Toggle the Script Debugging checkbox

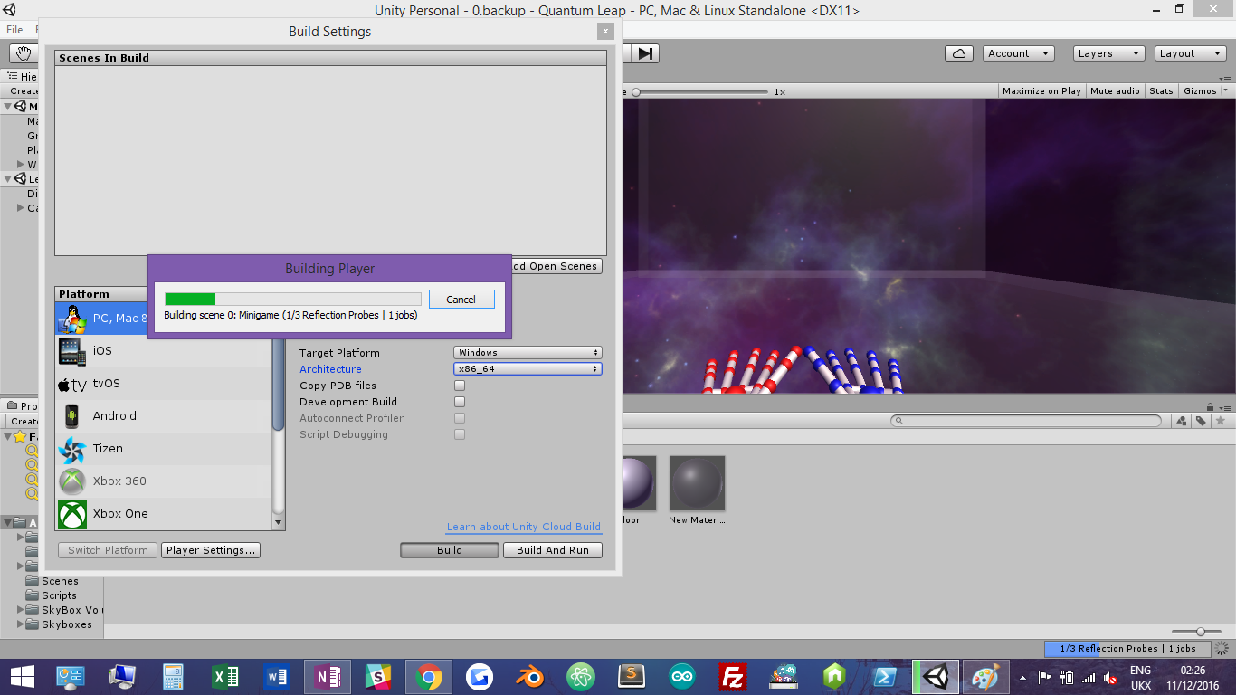460,434
